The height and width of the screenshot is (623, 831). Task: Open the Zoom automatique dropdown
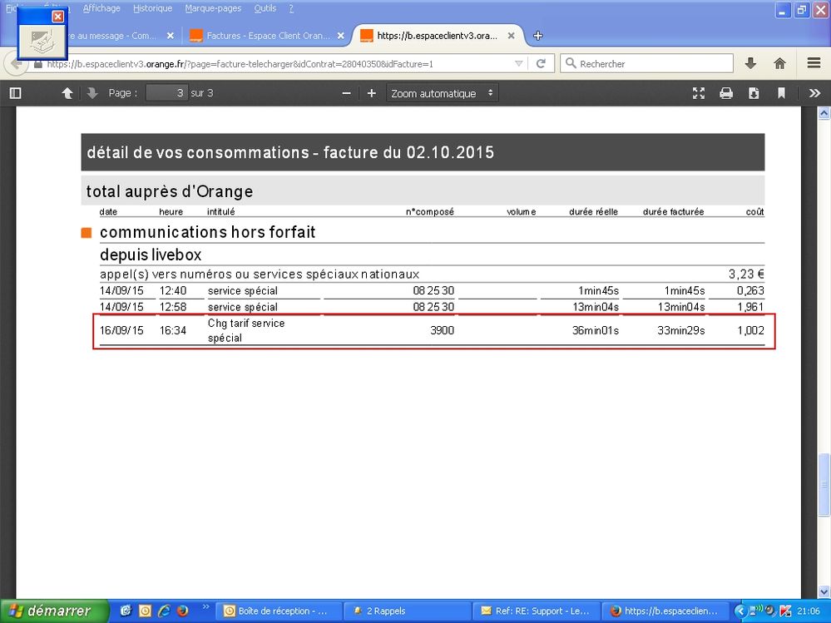(443, 93)
